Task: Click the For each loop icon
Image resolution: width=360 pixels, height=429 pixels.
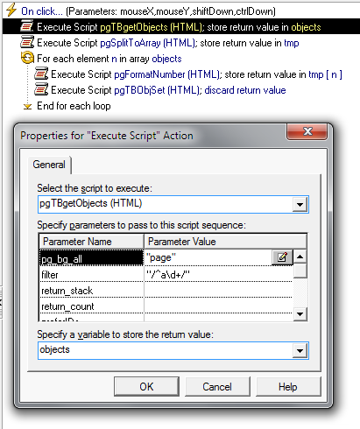Action: (x=27, y=58)
